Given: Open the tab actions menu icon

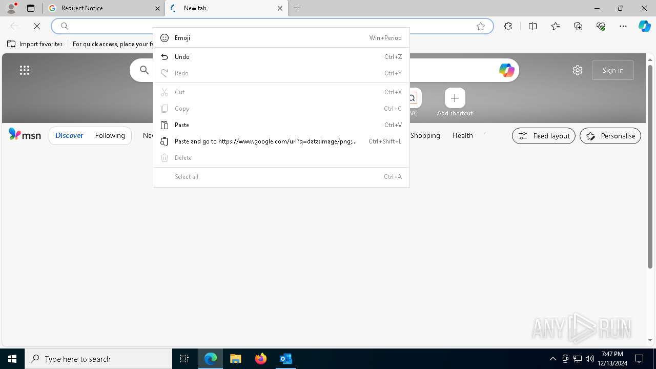Looking at the screenshot, I should (31, 8).
